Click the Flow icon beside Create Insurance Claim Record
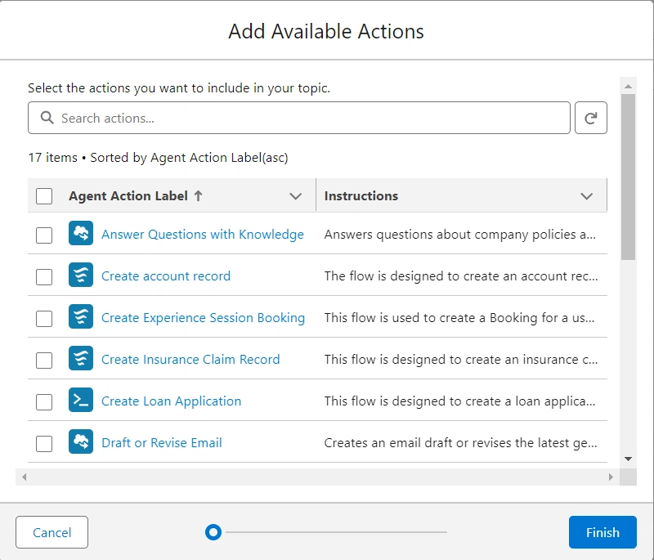The width and height of the screenshot is (654, 560). coord(81,360)
